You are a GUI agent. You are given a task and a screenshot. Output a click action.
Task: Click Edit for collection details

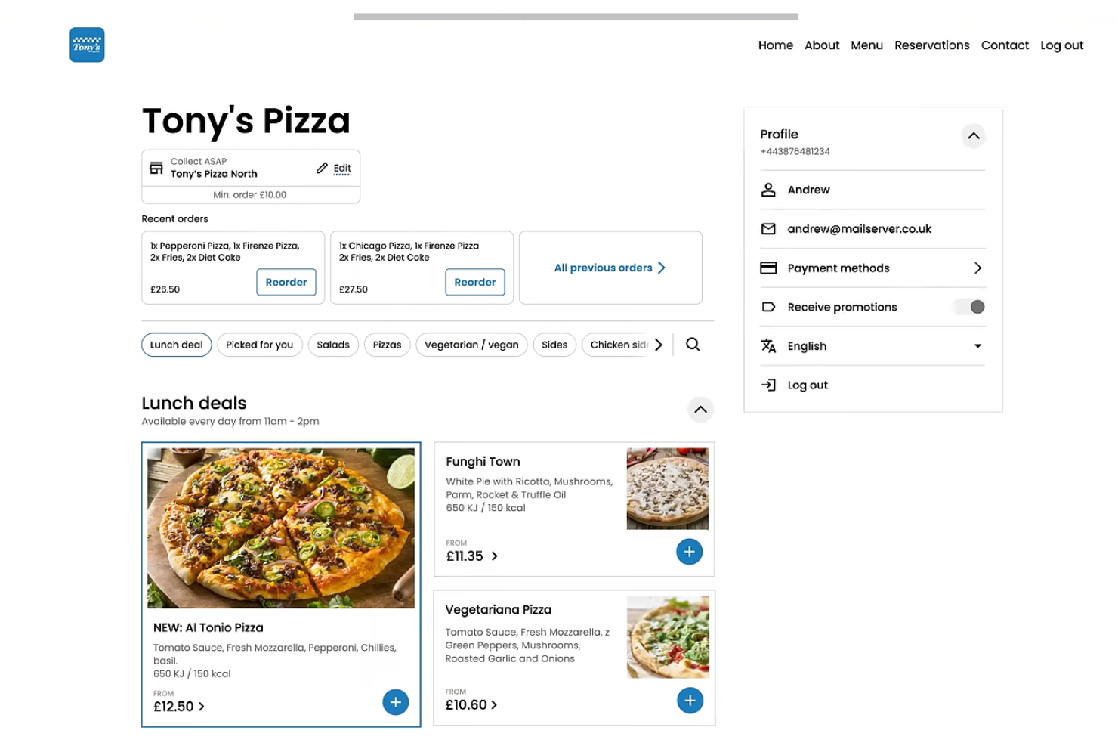[x=342, y=168]
